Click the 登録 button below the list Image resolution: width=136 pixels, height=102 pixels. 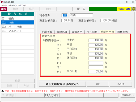pos(9,86)
